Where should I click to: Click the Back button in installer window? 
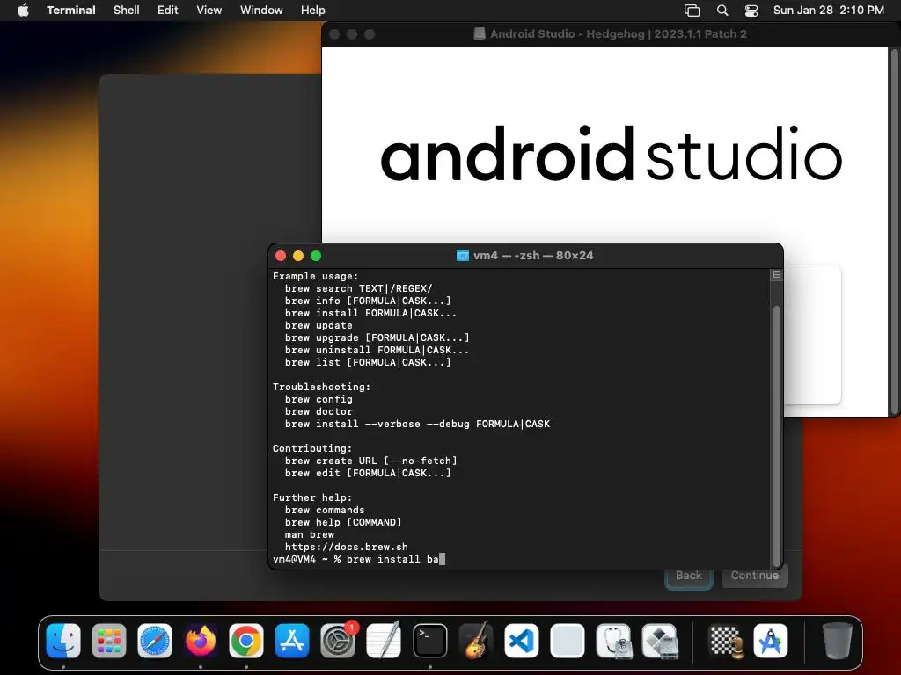(688, 575)
